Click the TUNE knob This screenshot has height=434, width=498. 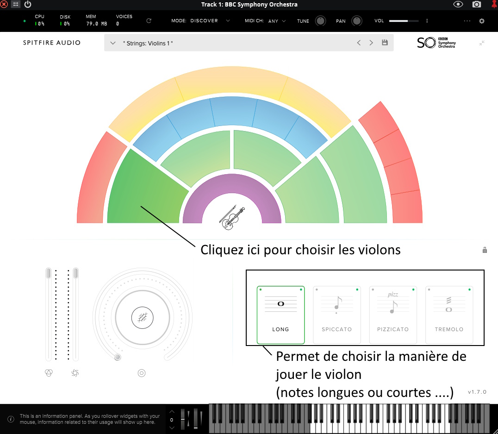(x=320, y=21)
